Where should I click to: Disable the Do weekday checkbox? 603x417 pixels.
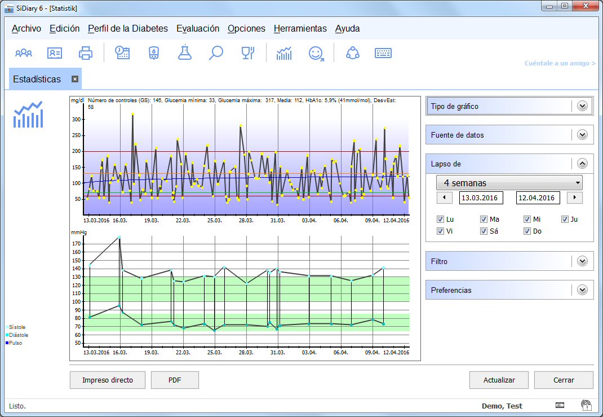tap(527, 231)
